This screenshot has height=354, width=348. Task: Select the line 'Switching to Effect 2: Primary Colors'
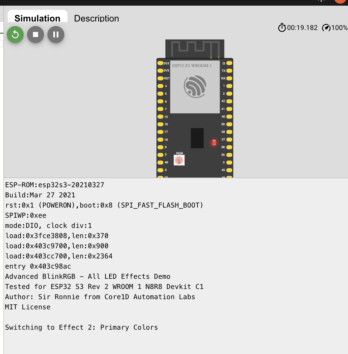pyautogui.click(x=81, y=327)
